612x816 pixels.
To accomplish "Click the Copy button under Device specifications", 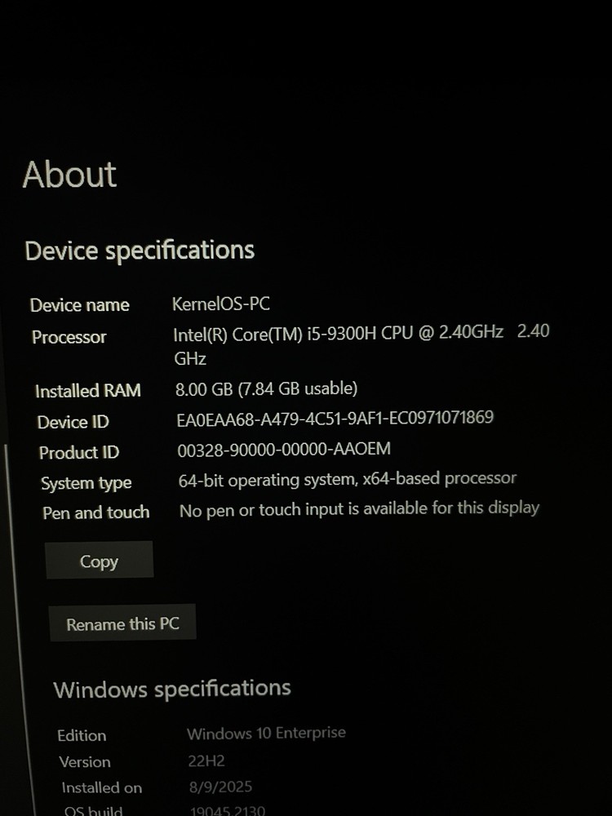I will coord(99,560).
